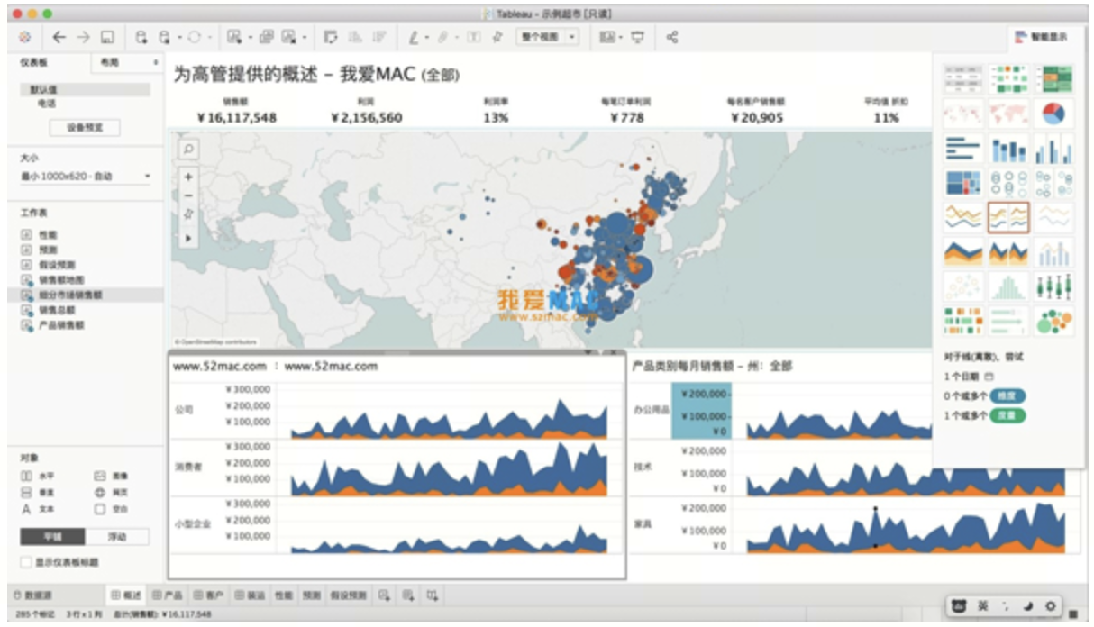Select the 浮动 floating toggle
This screenshot has height=627, width=1094.
(117, 537)
